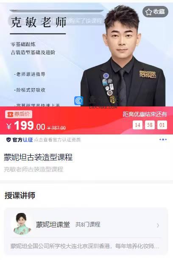Click the ¥199.00 discounted price

(x=26, y=126)
